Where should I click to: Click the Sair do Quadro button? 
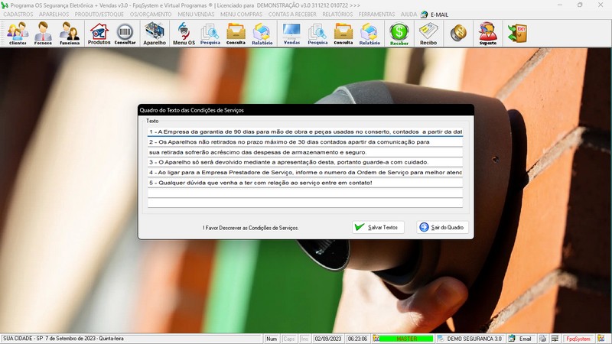coord(442,227)
